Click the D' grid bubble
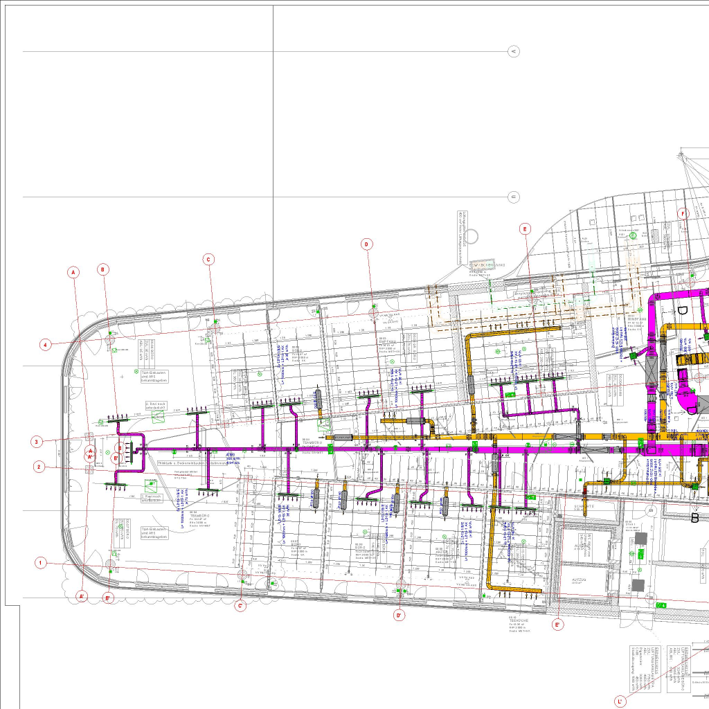709x709 pixels. pos(400,615)
